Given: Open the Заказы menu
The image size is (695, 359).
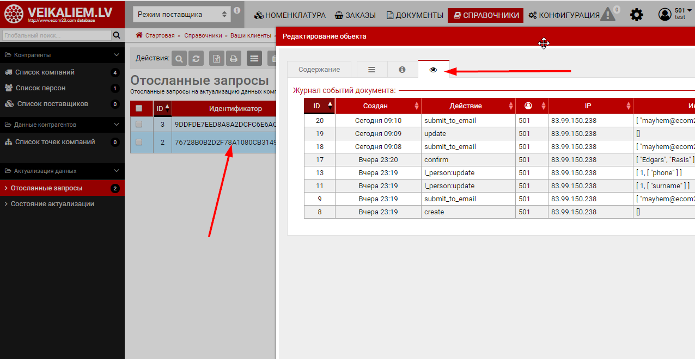Looking at the screenshot, I should click(x=355, y=15).
